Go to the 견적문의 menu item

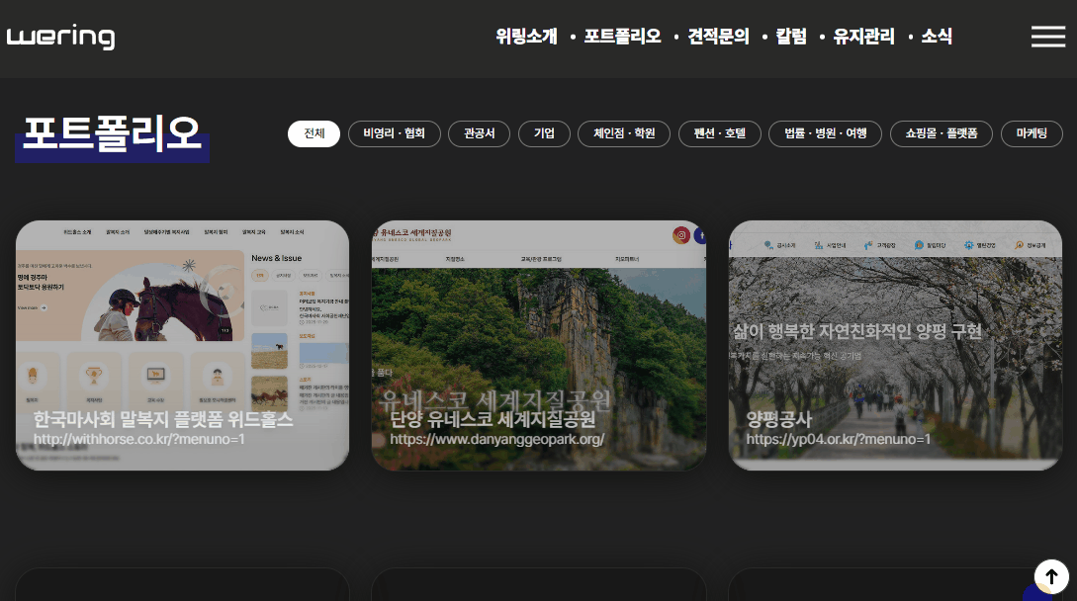tap(718, 37)
